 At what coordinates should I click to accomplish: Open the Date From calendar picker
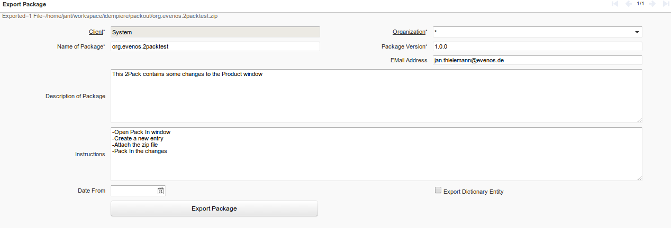160,191
